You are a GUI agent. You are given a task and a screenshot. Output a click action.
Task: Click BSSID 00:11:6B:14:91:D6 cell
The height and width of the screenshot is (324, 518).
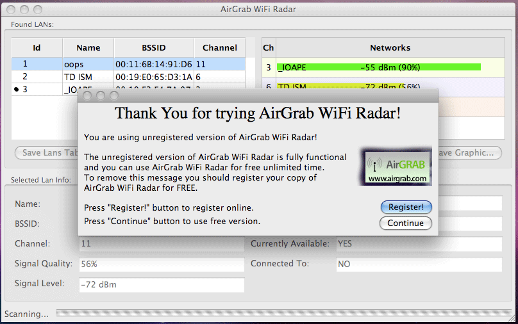154,64
